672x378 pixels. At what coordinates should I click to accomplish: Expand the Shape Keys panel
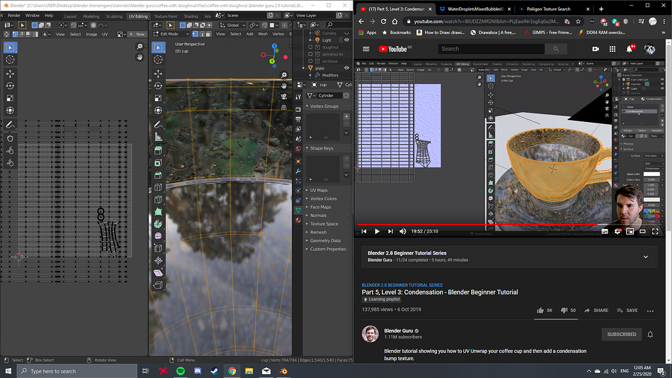[x=320, y=148]
